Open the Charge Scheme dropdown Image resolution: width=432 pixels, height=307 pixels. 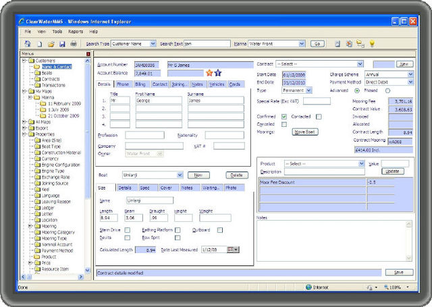pos(410,74)
